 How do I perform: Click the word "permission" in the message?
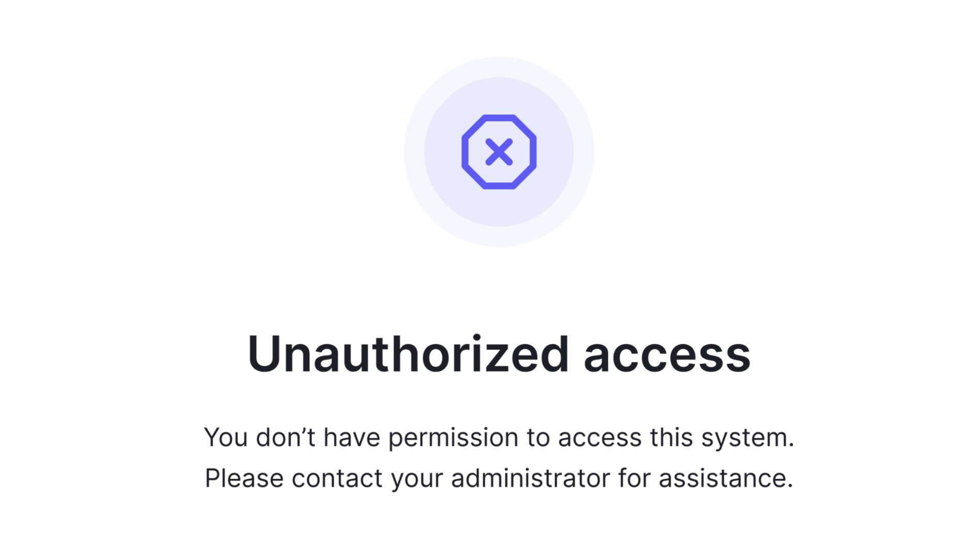(x=453, y=438)
